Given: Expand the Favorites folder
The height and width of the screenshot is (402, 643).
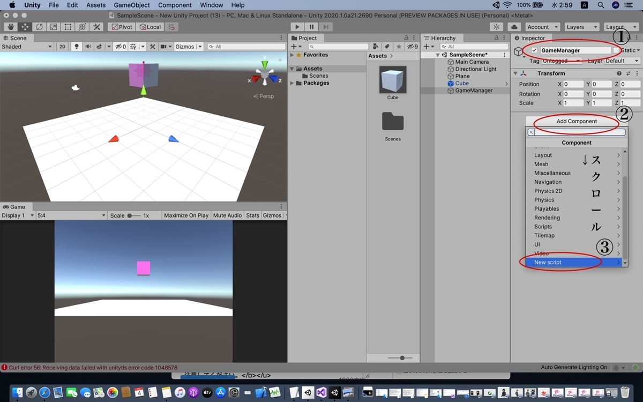Looking at the screenshot, I should point(292,55).
